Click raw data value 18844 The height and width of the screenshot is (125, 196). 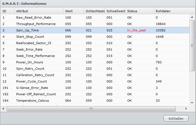click(x=160, y=24)
